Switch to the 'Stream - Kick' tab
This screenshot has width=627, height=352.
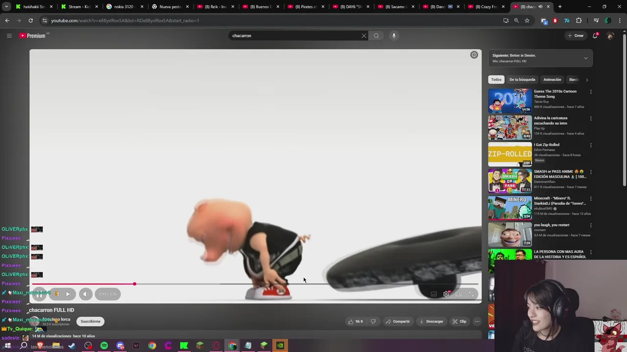click(x=78, y=7)
